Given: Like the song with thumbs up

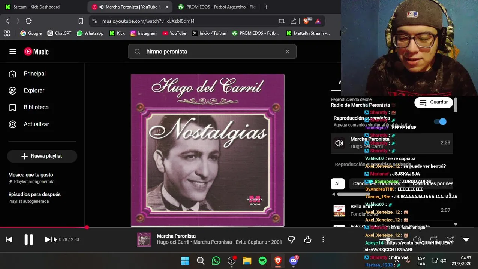Looking at the screenshot, I should click(308, 239).
